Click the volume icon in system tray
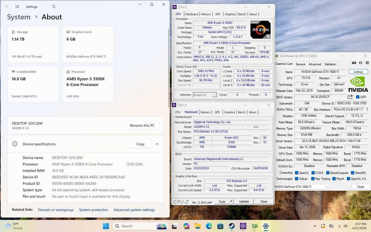 click(345, 226)
